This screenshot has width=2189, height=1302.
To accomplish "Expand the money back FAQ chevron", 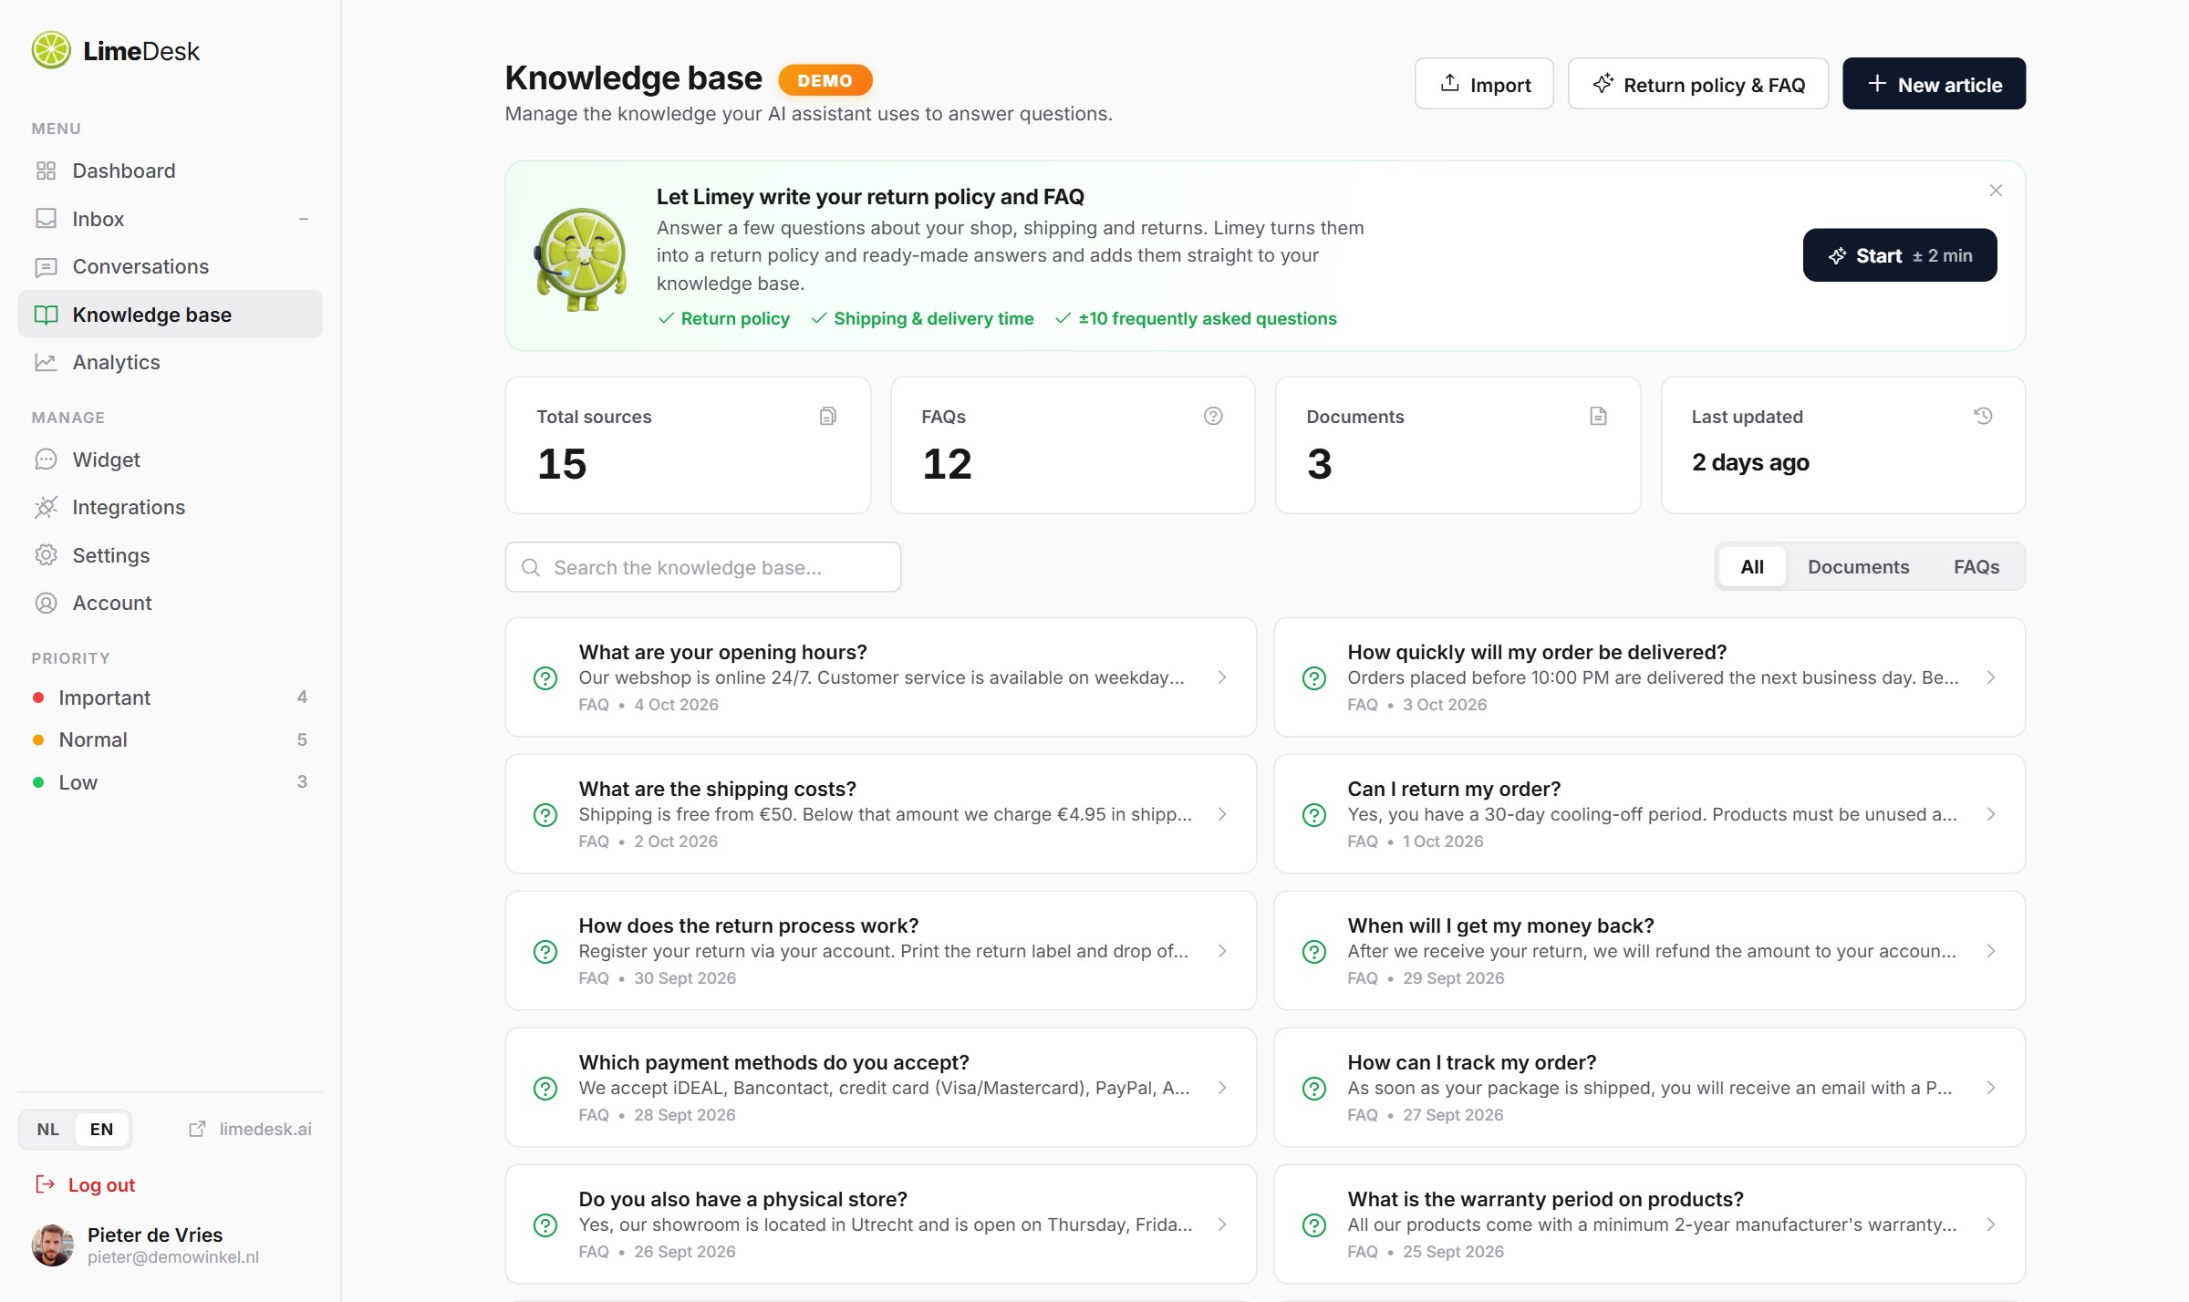I will point(1991,951).
